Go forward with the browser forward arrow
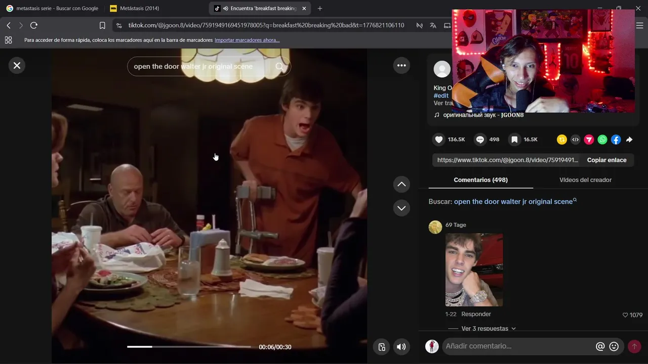The width and height of the screenshot is (648, 364). pos(21,25)
